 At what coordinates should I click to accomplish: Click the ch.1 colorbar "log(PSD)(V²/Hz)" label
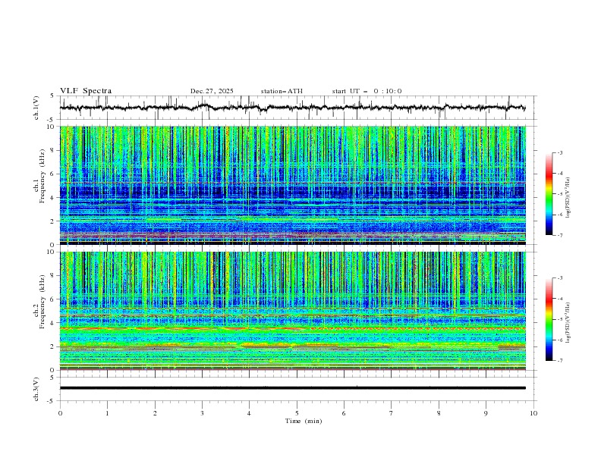click(568, 198)
